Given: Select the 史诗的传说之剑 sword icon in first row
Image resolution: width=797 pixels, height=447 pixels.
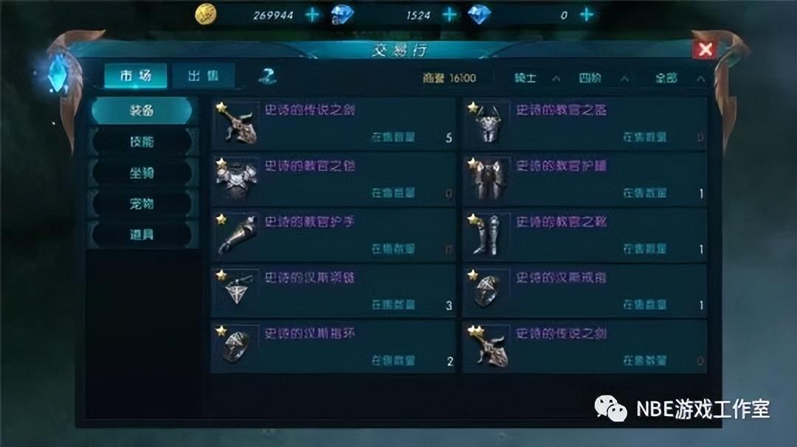Looking at the screenshot, I should click(x=236, y=123).
